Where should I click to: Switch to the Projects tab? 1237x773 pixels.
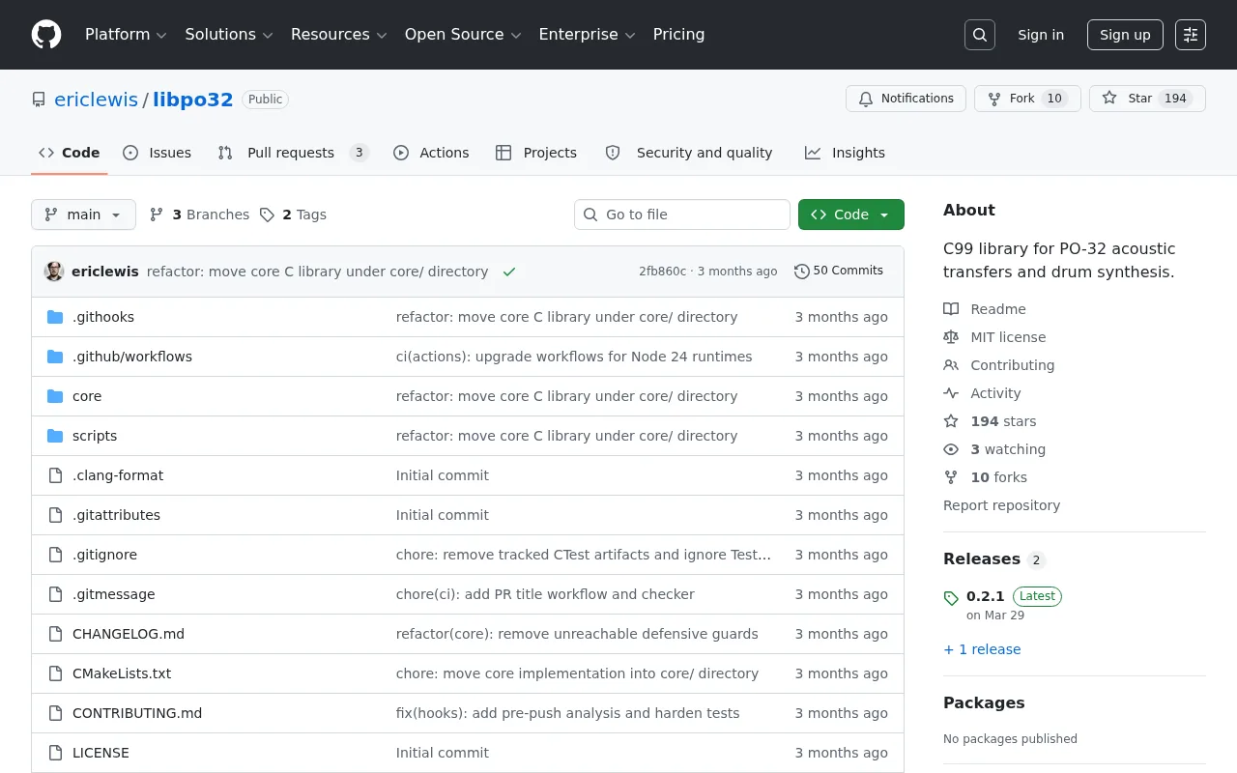pyautogui.click(x=536, y=153)
